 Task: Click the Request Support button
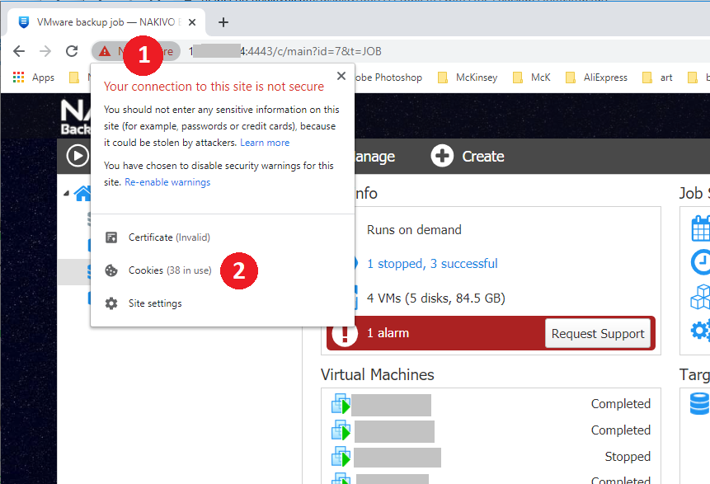click(x=598, y=334)
